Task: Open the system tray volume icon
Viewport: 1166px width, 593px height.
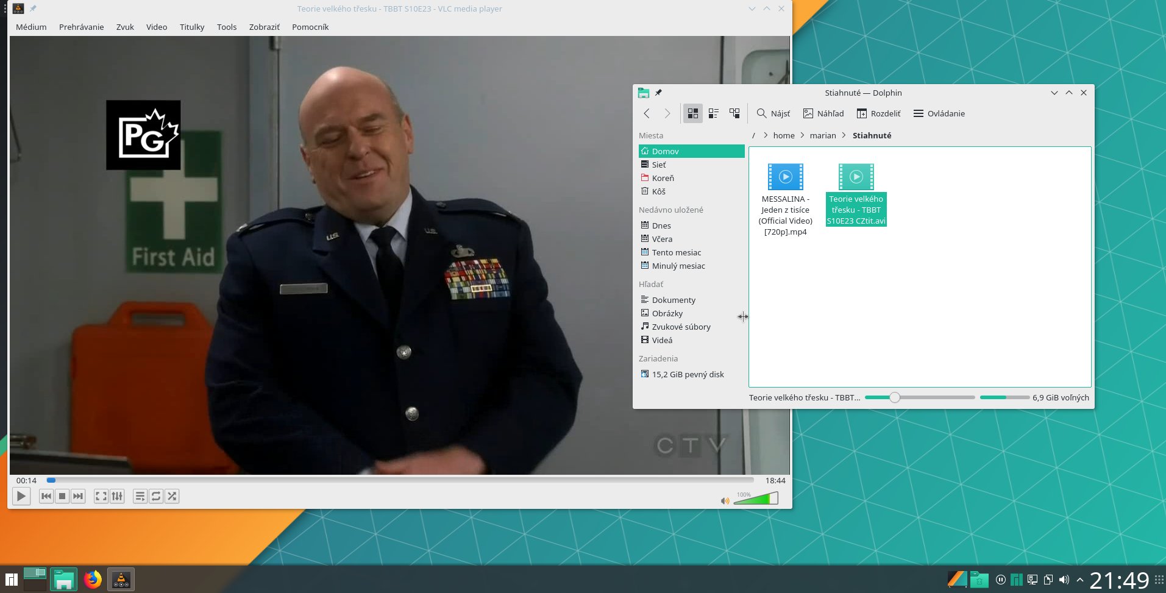Action: [1064, 580]
